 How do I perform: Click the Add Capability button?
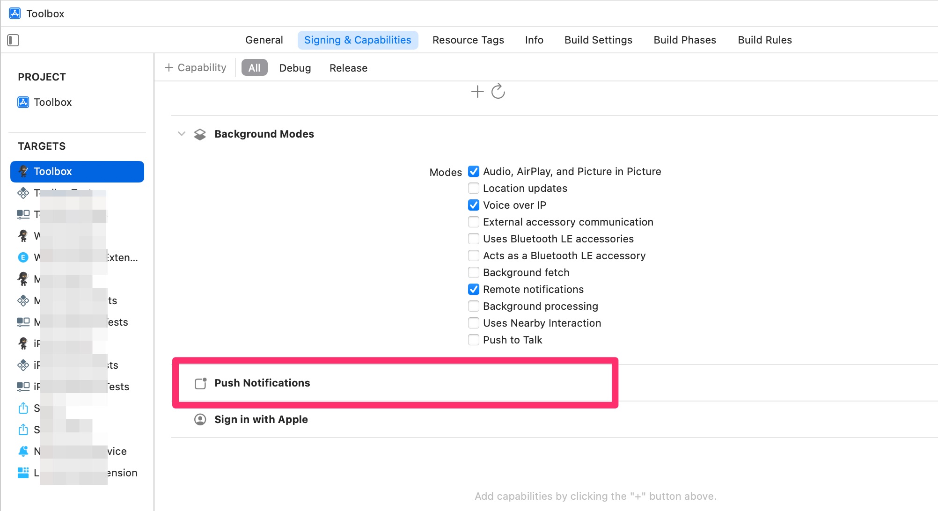(x=195, y=68)
